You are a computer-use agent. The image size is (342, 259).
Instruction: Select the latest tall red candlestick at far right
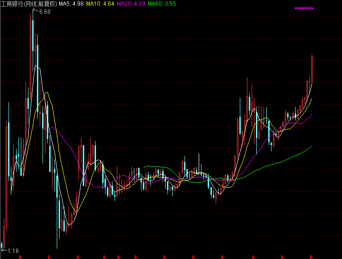[312, 69]
